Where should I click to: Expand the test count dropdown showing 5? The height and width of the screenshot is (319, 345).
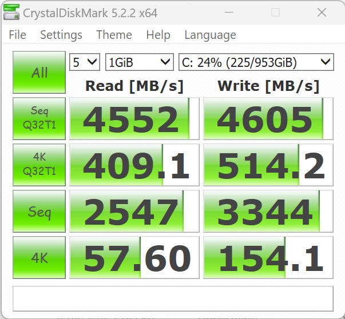[85, 62]
